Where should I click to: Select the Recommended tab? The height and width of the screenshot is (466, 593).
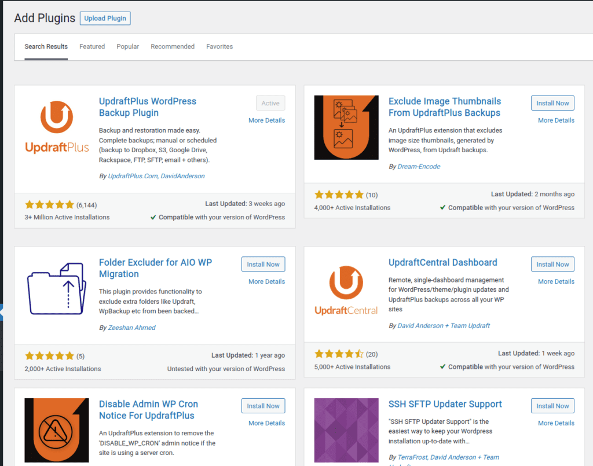pyautogui.click(x=173, y=46)
